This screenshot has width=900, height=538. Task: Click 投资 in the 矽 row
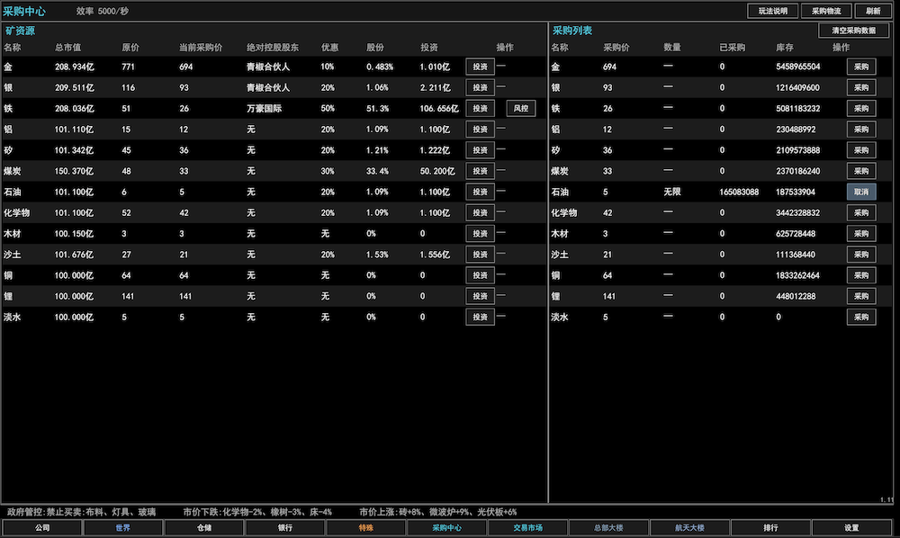pyautogui.click(x=480, y=149)
